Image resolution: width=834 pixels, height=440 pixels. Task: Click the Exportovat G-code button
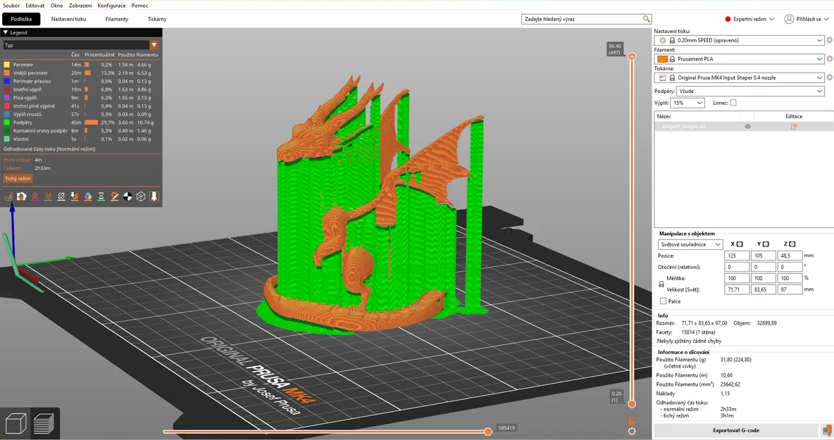tap(736, 430)
